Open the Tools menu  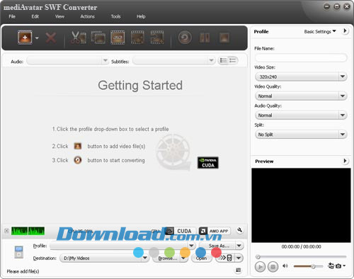pos(115,16)
